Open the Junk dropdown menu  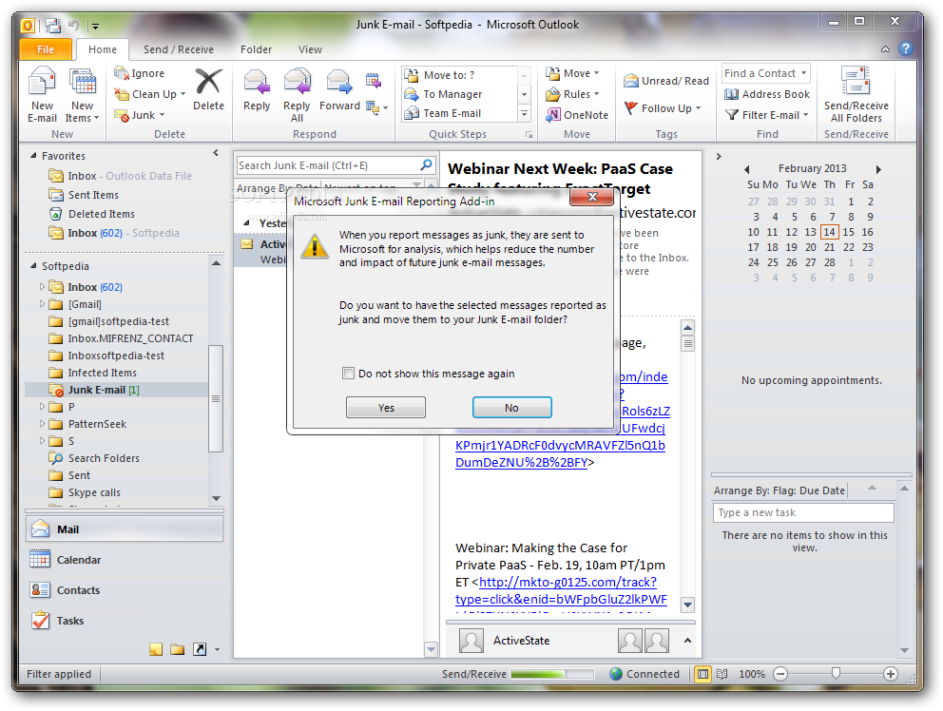[162, 115]
